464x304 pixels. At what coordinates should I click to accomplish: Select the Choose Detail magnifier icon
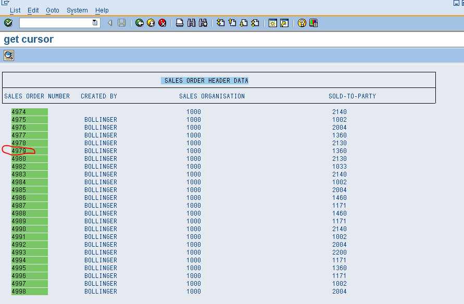(8, 55)
